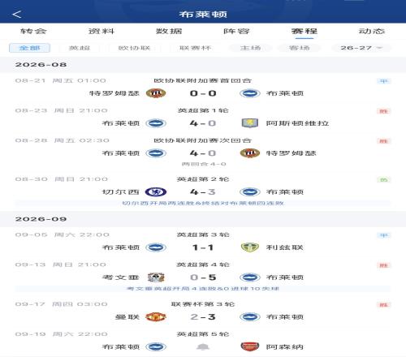
Task: Filter by 联赛杯 competition
Action: 195,48
